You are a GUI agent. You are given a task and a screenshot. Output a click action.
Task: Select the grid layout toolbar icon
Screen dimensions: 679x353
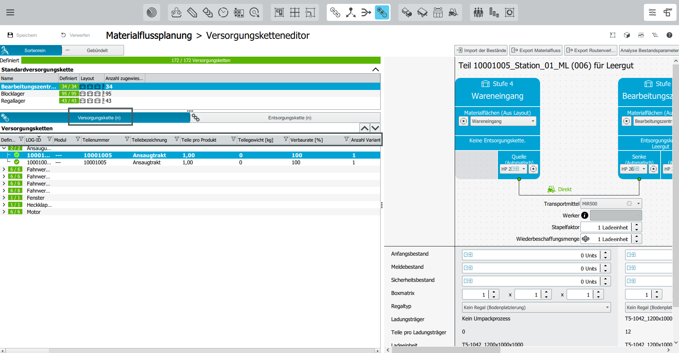tap(294, 13)
